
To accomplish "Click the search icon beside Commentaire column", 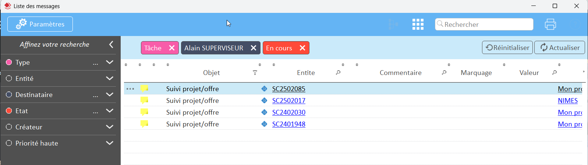I will pos(444,72).
